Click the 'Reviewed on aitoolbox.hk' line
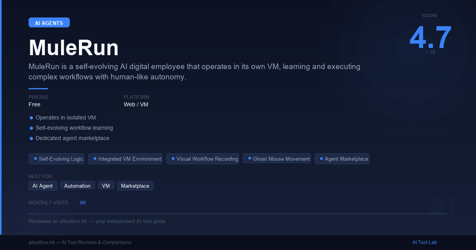 [x=97, y=221]
